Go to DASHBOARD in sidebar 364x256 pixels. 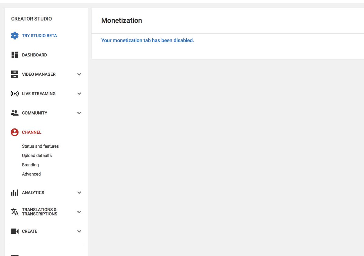click(x=34, y=55)
